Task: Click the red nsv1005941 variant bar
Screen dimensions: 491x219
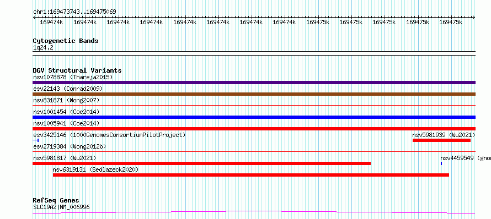Action: pos(254,129)
